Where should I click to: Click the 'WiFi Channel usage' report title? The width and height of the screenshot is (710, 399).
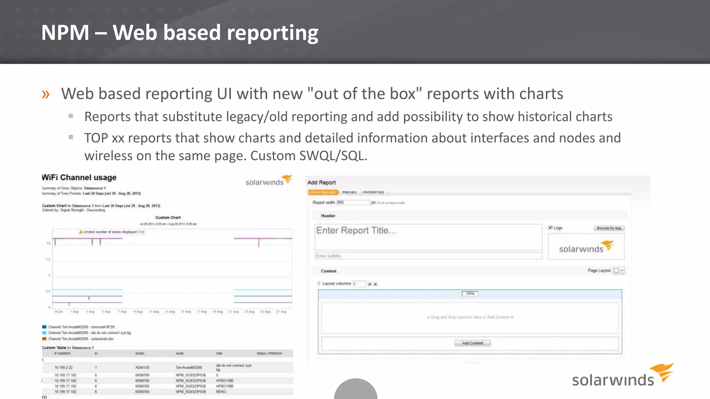tap(79, 177)
